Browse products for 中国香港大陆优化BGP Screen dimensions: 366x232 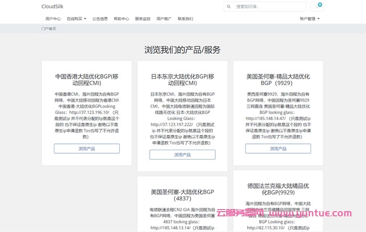click(87, 149)
